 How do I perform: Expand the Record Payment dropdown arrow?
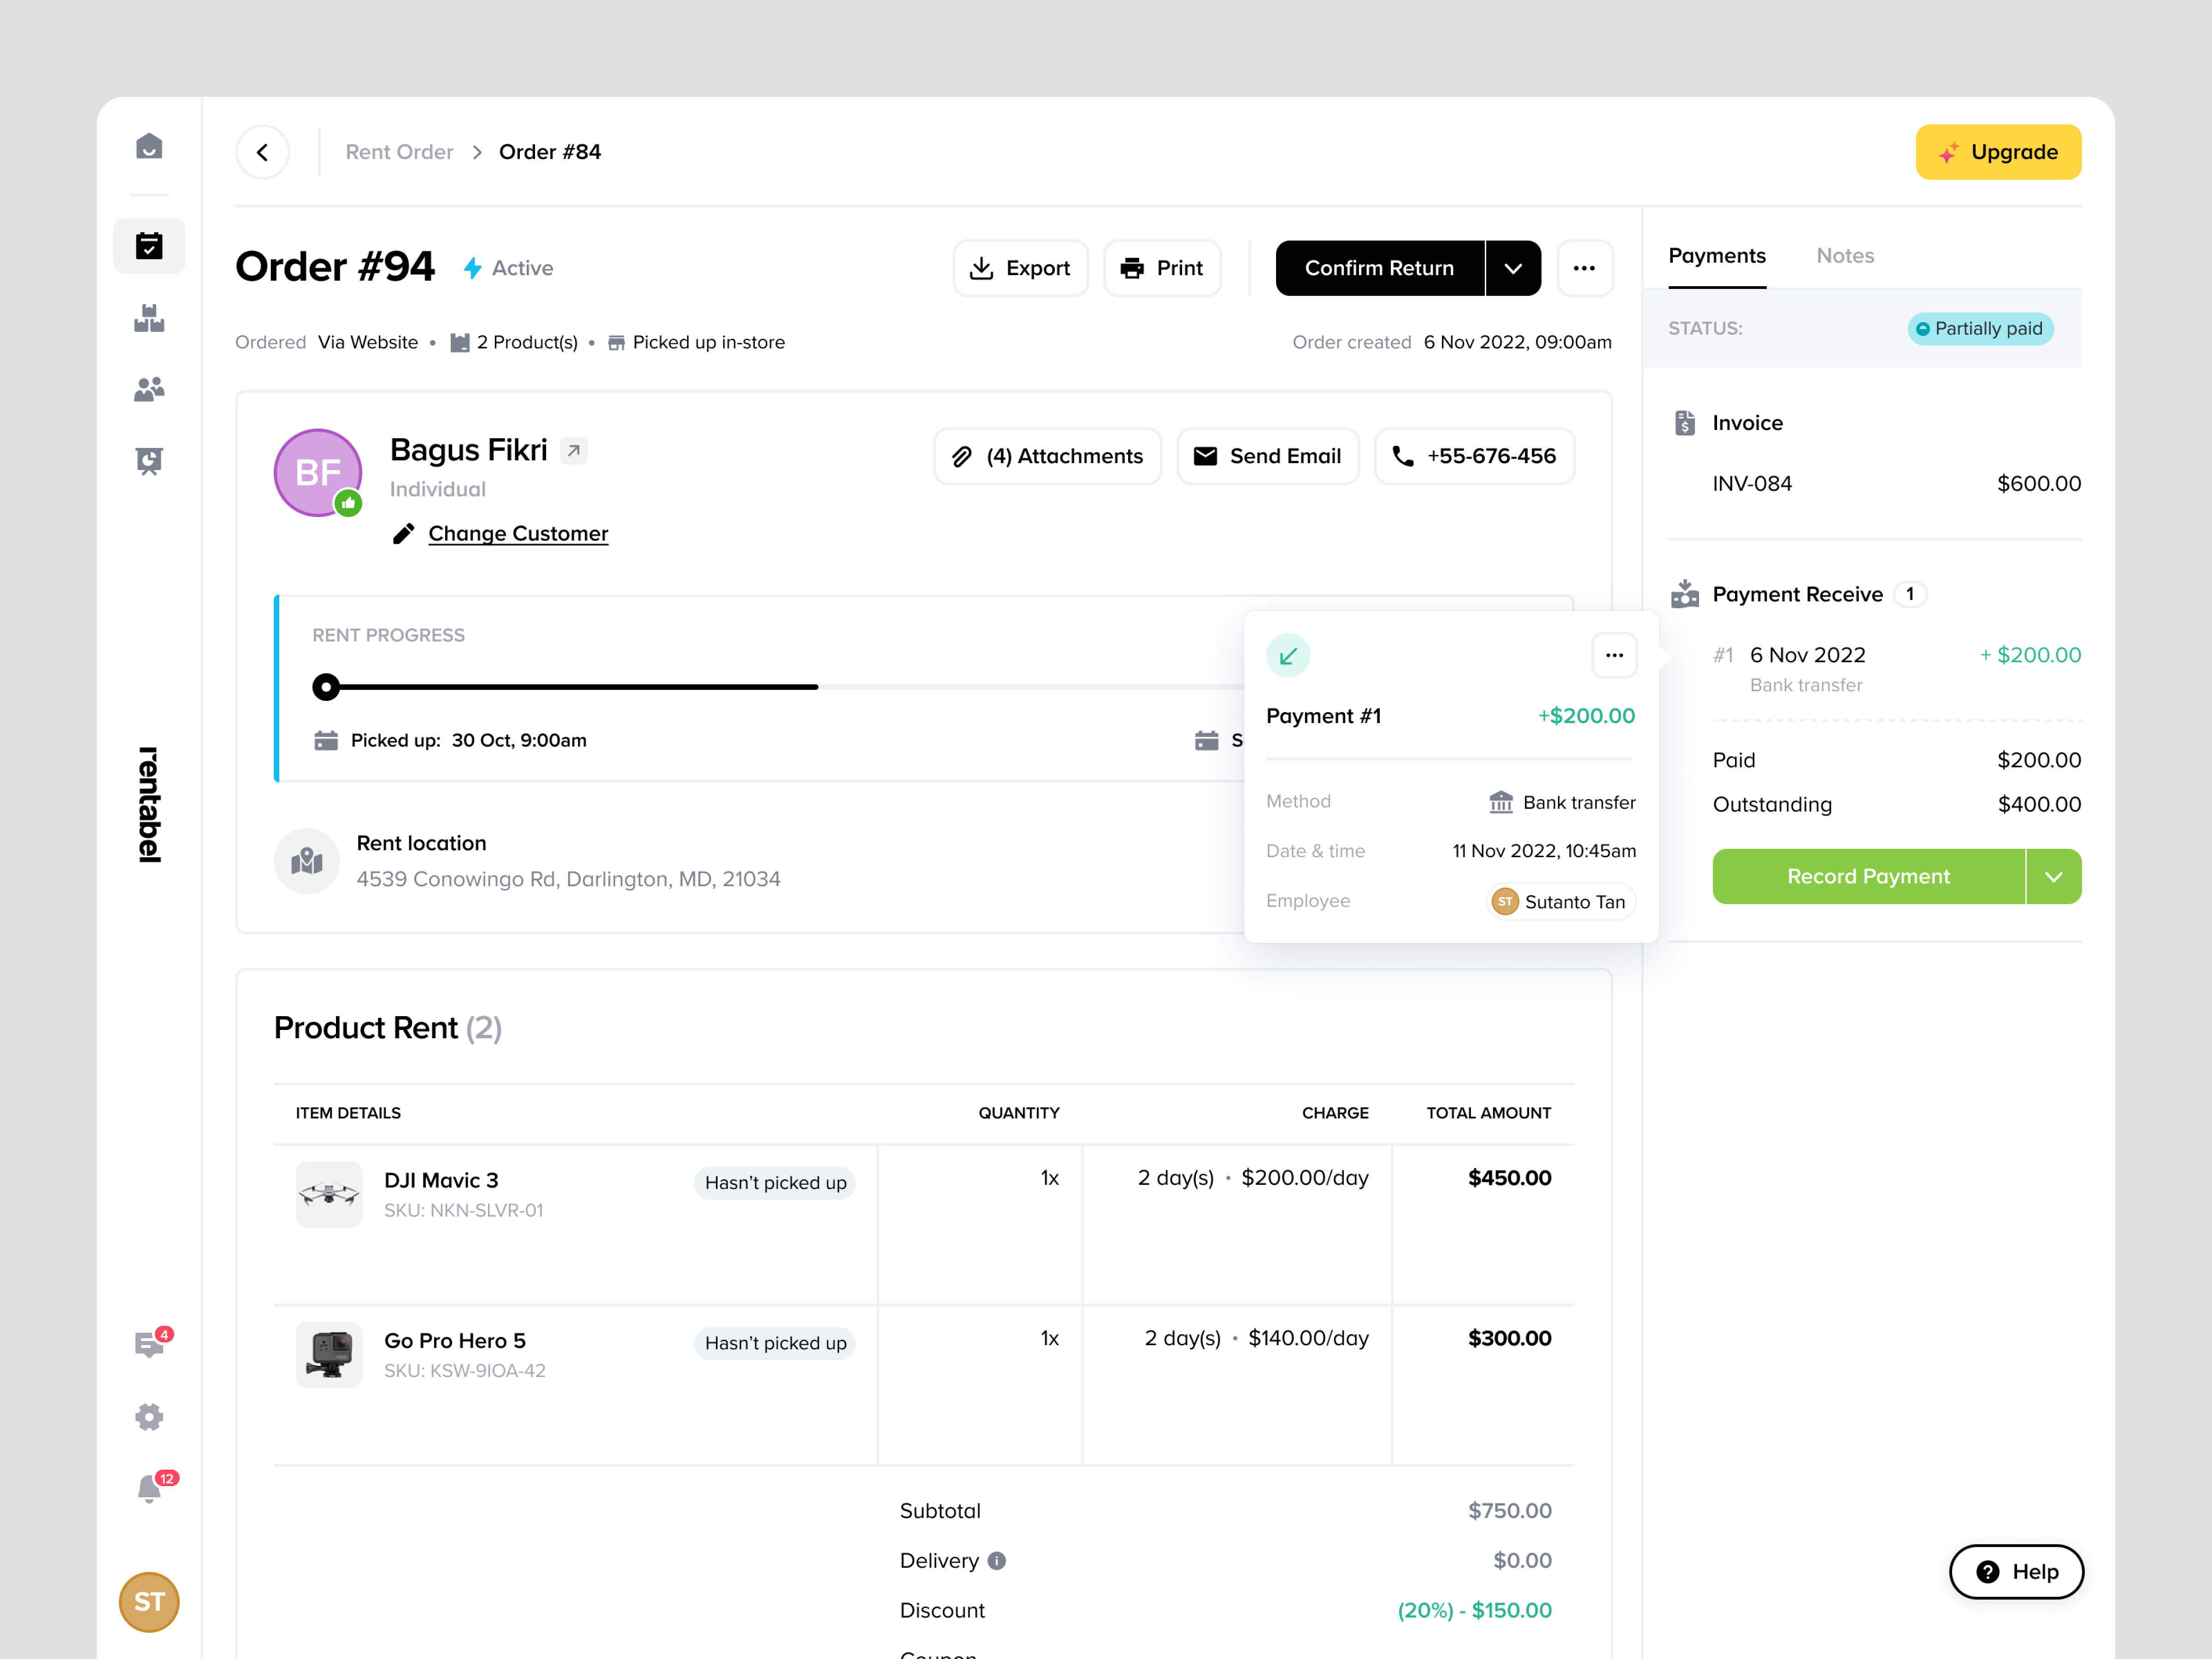[2053, 877]
